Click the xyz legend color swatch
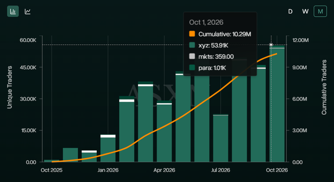 (x=192, y=45)
